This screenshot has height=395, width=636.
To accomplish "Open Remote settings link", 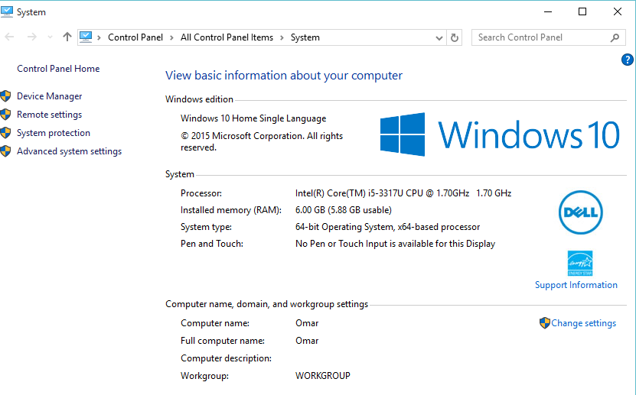I will tap(50, 115).
